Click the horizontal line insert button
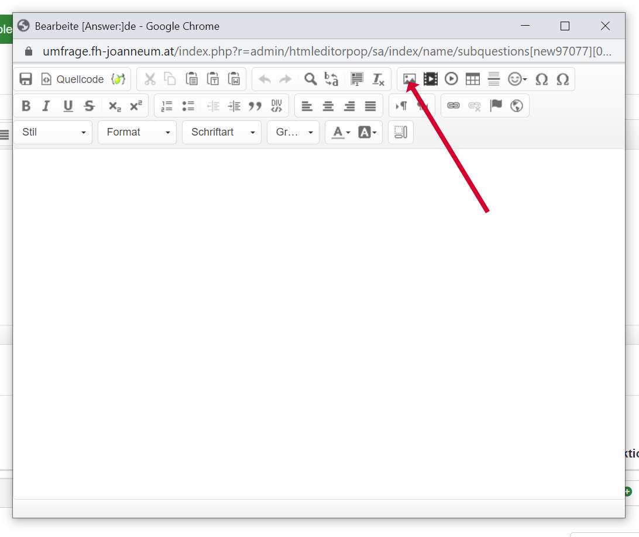This screenshot has height=537, width=639. (x=493, y=79)
